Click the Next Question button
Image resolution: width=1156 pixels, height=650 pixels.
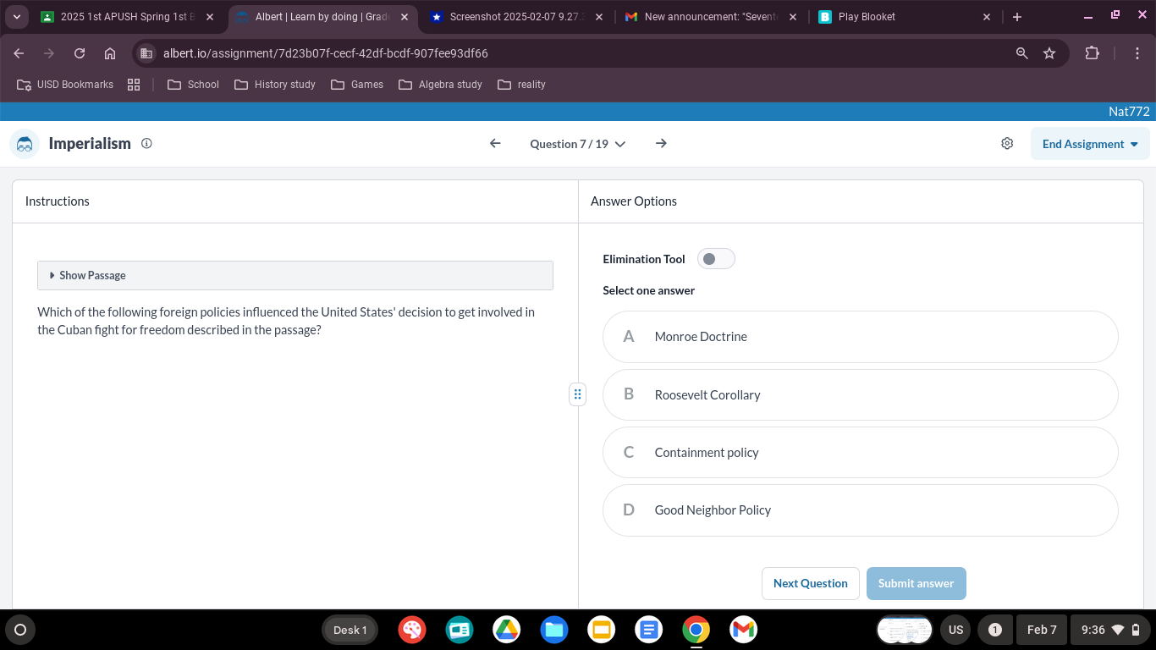[811, 583]
